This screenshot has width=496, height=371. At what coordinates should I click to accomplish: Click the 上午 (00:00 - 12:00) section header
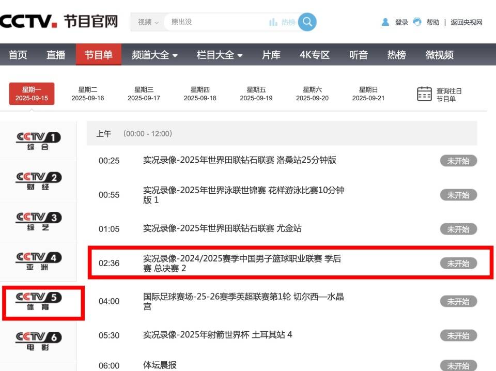(282, 133)
